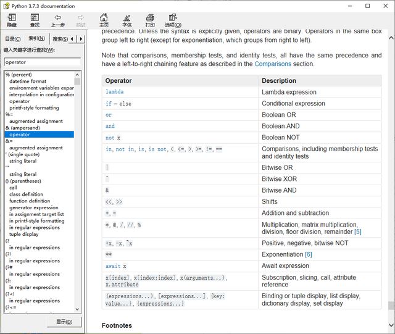395x334 pixels.
Task: Click the content pane scrollbar thumb
Action: click(391, 306)
